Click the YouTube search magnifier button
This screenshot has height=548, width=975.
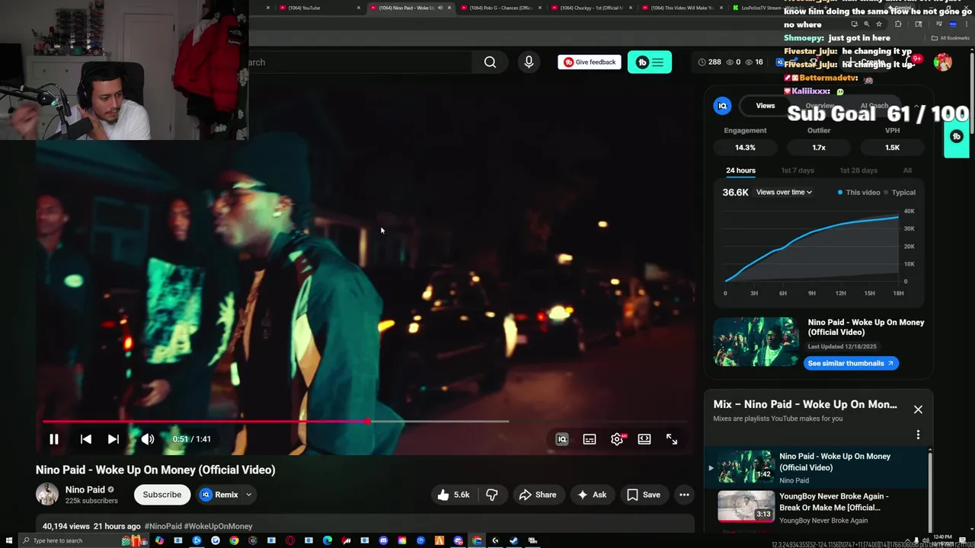[491, 62]
